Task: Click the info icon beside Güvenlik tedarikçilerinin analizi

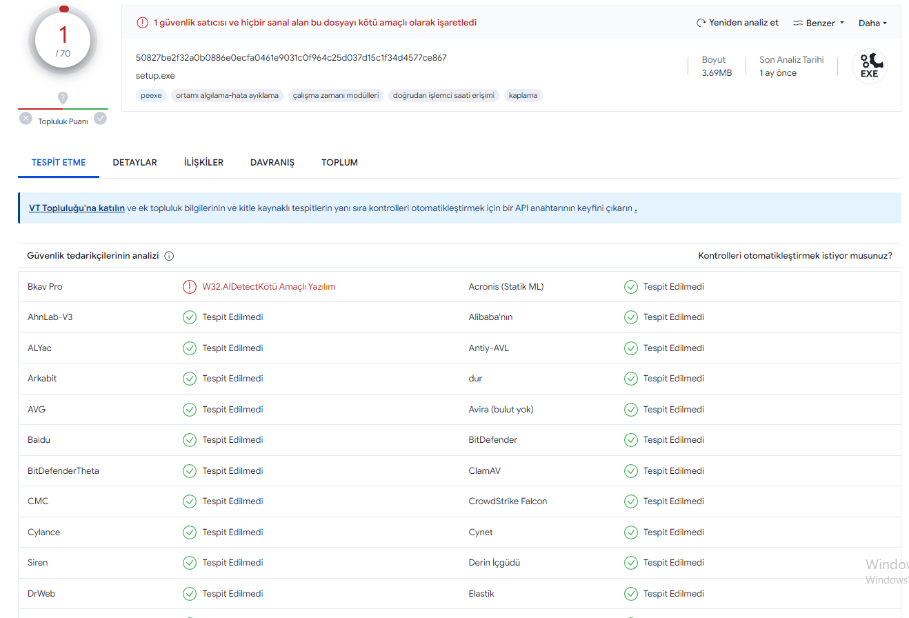Action: [x=169, y=256]
